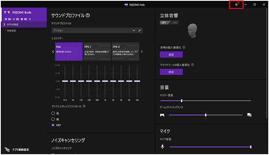Click the 4k equalizer band handle
The image size is (269, 155).
121,81
